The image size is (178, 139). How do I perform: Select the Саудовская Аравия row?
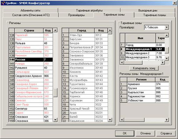tap(31, 76)
